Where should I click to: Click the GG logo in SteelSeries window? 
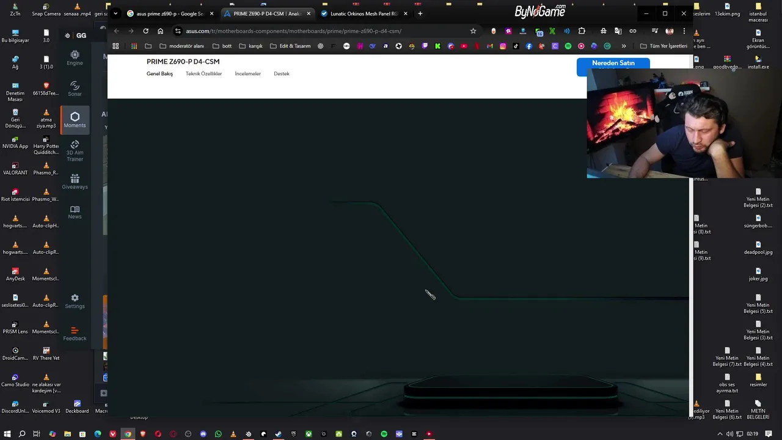click(76, 35)
